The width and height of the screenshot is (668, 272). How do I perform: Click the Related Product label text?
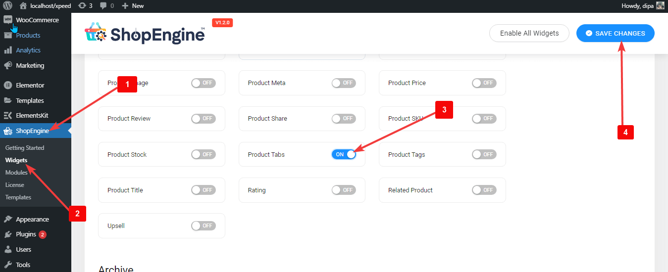tap(411, 190)
